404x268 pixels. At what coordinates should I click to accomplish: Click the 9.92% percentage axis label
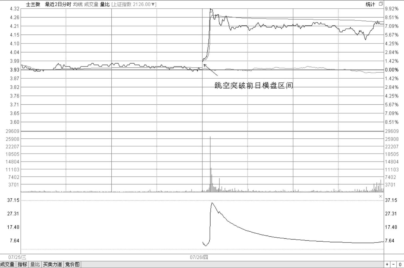[392, 9]
